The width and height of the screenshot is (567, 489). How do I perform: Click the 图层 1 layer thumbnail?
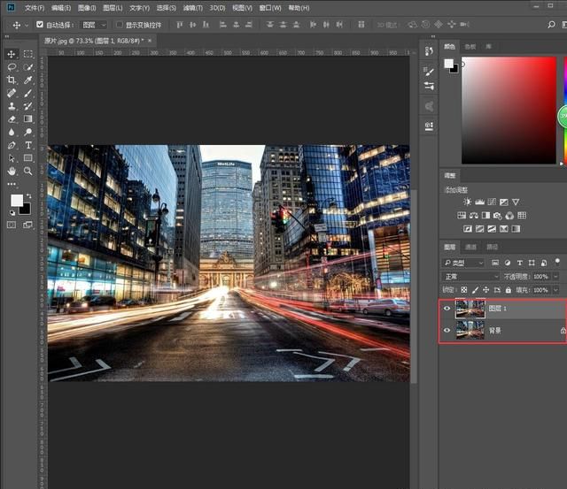[470, 309]
